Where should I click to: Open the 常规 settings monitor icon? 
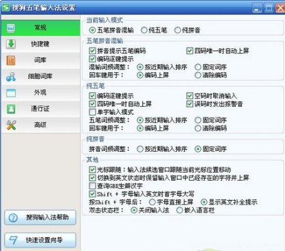coord(11,28)
